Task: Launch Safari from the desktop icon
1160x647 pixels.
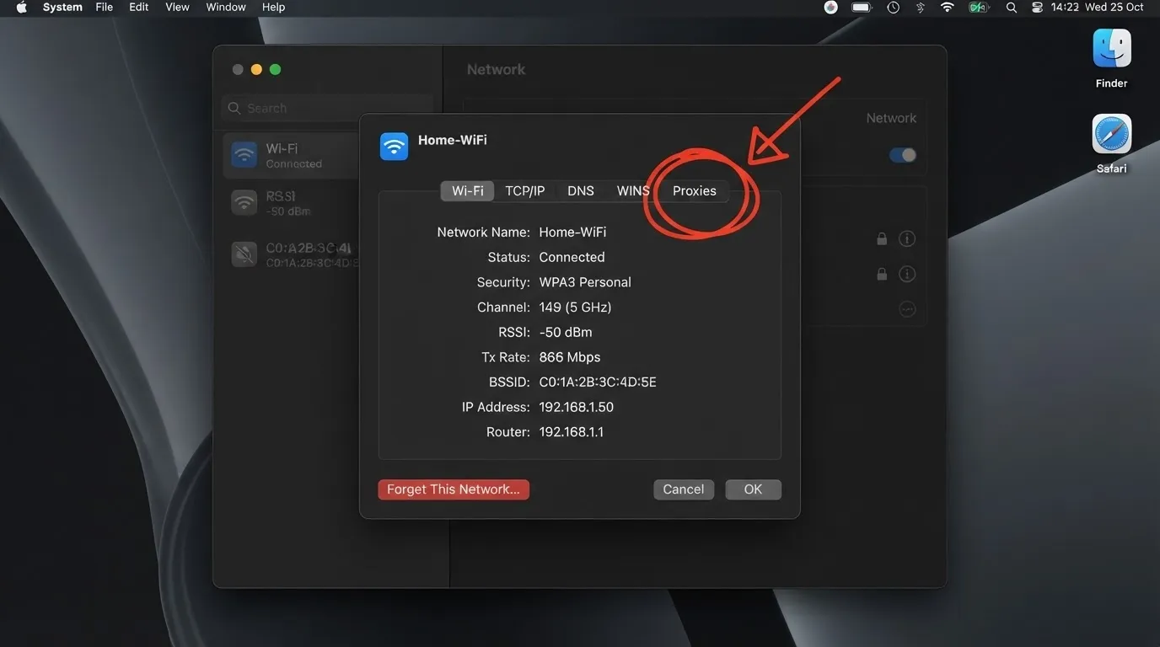Action: click(x=1111, y=134)
